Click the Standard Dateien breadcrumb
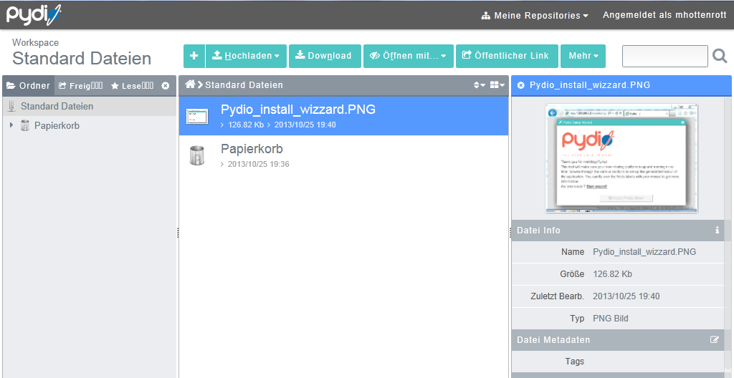The image size is (734, 378). point(244,85)
